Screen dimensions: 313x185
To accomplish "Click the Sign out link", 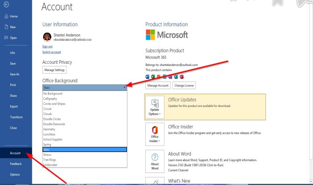I will (x=47, y=46).
